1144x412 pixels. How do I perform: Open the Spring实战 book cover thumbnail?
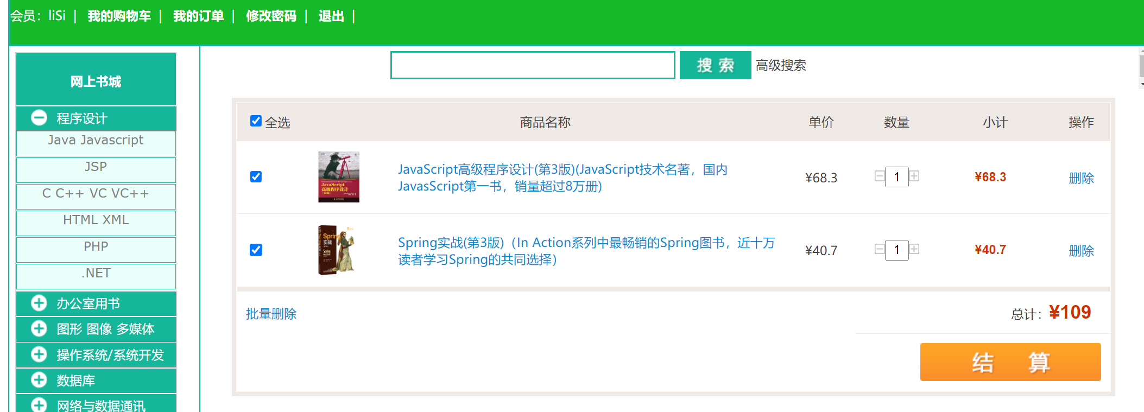point(337,250)
